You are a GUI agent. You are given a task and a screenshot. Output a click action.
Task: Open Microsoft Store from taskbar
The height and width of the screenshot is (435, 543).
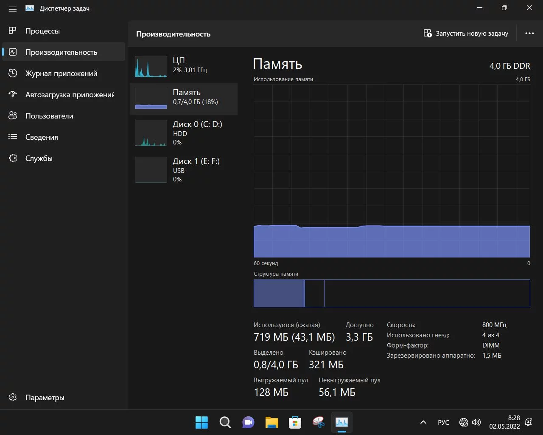pyautogui.click(x=295, y=422)
